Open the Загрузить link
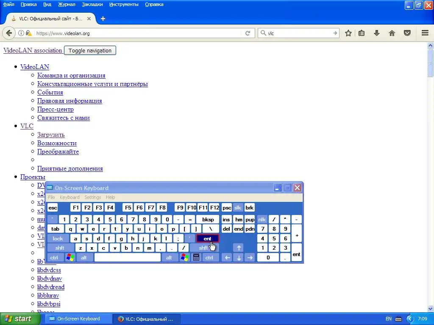Image resolution: width=434 pixels, height=325 pixels. (51, 135)
